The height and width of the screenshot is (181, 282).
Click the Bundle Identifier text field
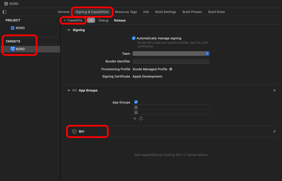(171, 61)
